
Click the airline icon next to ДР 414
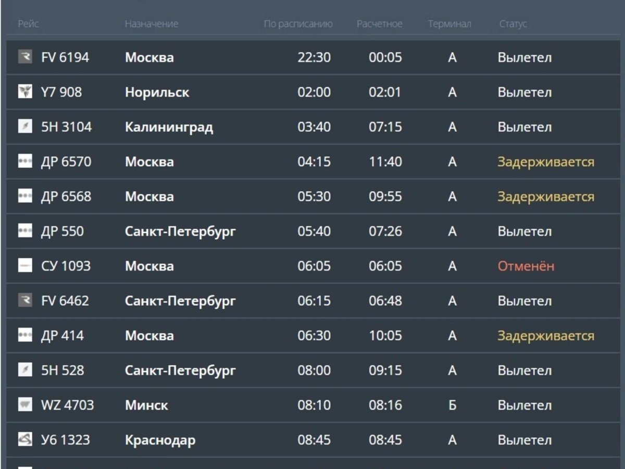coord(25,336)
